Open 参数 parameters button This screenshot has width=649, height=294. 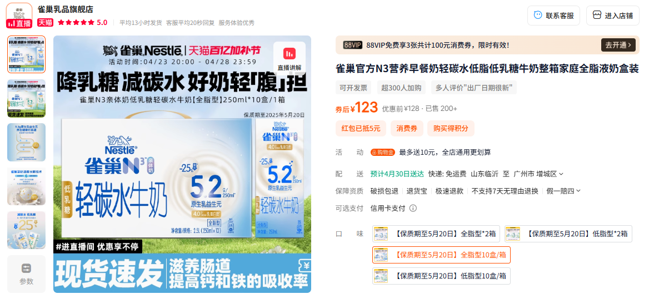(27, 274)
